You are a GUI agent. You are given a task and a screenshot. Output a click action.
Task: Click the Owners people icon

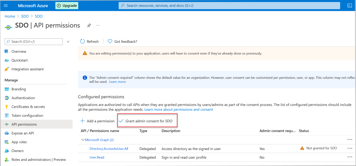[7, 151]
